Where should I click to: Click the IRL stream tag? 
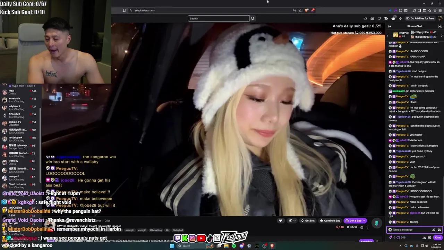click(167, 230)
